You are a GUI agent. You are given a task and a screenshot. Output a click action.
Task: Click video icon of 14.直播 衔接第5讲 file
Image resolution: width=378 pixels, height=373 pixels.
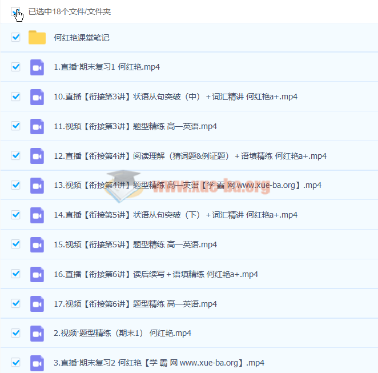tap(37, 215)
